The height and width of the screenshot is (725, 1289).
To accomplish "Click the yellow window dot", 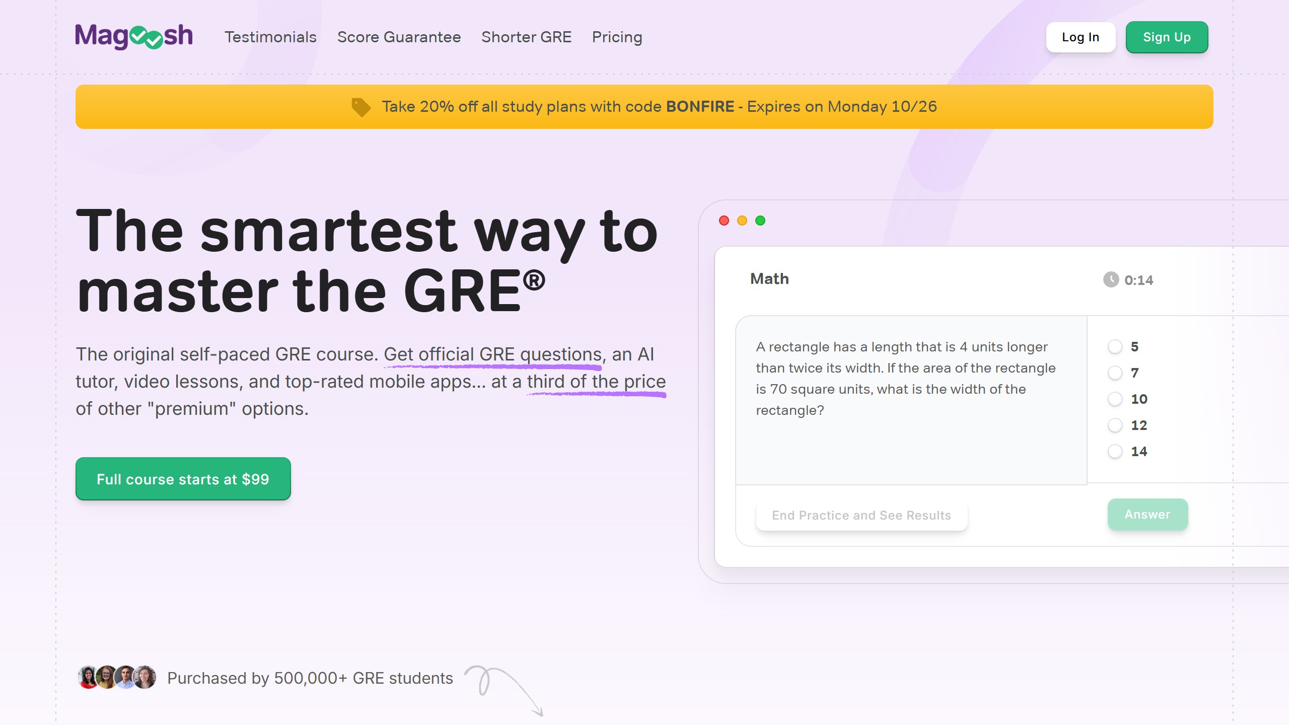I will (x=742, y=221).
